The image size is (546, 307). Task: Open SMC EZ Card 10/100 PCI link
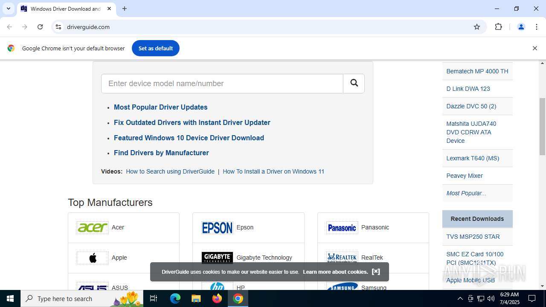tap(475, 258)
